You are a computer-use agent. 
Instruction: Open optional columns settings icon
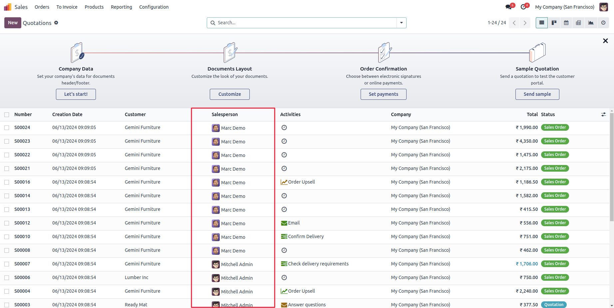pos(603,114)
